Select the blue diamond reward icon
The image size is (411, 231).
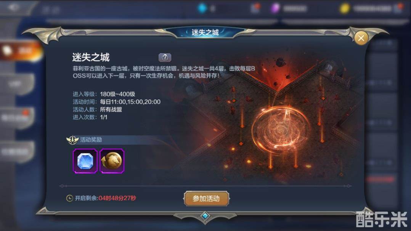[85, 161]
